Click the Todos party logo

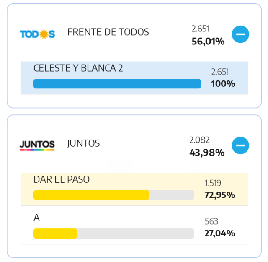pos(37,34)
